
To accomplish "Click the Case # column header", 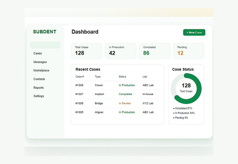I will (80, 76).
